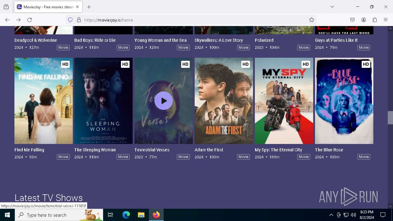Click the Firefox taskbar icon
Viewport: 393px width, 221px height.
(x=156, y=215)
